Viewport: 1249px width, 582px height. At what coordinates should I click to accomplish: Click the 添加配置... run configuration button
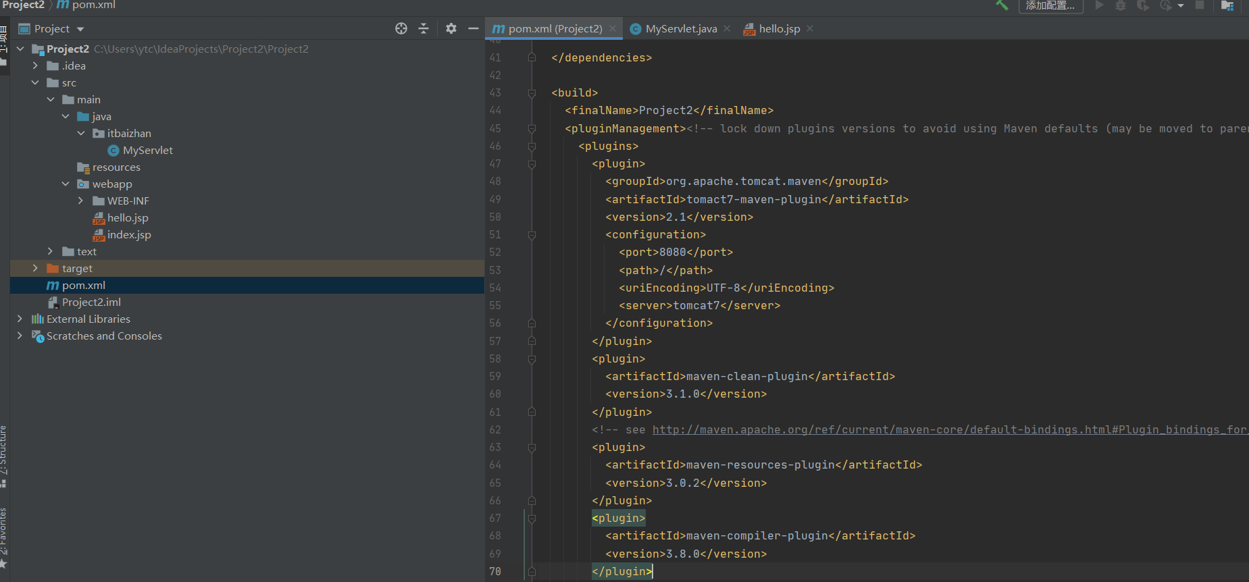tap(1050, 5)
